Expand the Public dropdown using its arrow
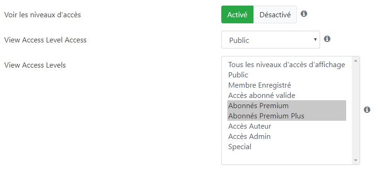Screen dimensions: 389x172 pyautogui.click(x=315, y=40)
